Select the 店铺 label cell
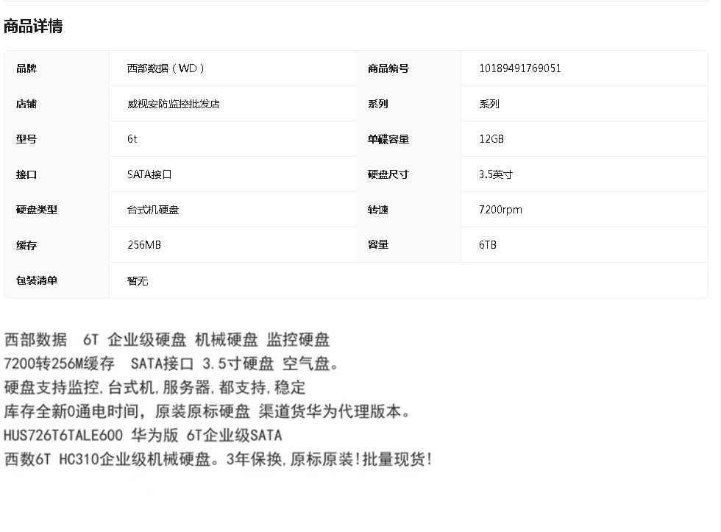 click(57, 104)
